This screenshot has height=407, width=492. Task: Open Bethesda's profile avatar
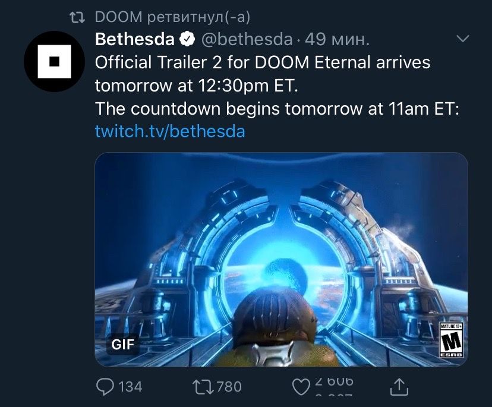pos(54,62)
